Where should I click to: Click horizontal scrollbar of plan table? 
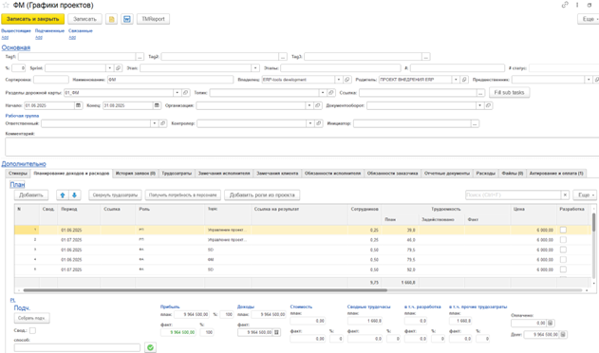click(x=205, y=290)
